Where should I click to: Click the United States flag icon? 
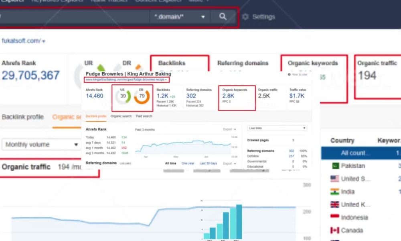coord(334,179)
